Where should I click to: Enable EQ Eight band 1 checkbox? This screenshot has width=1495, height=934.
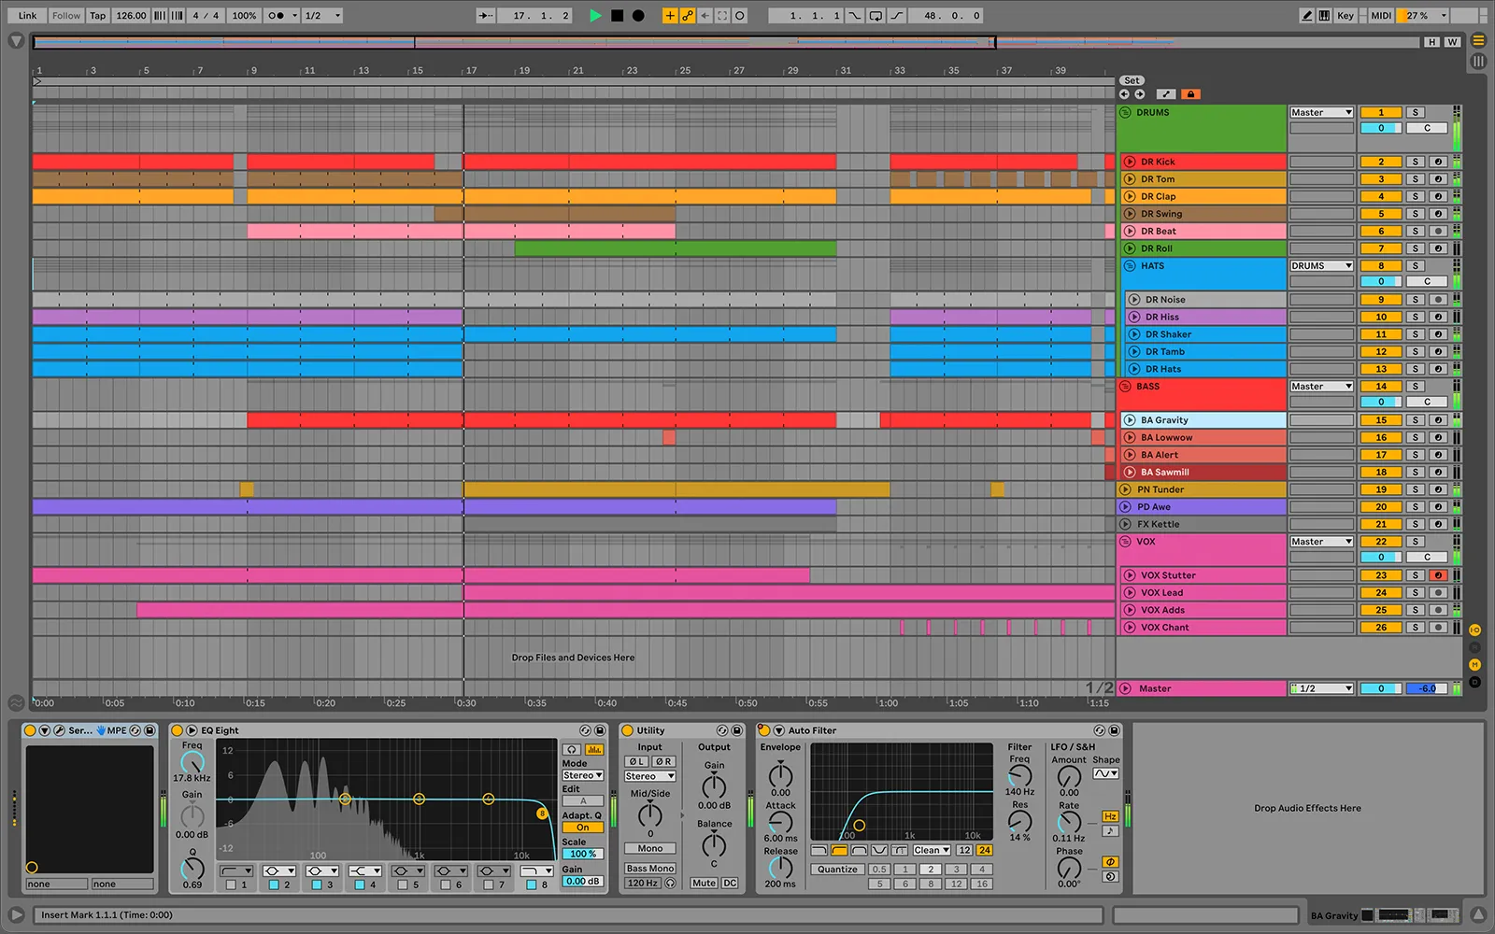click(231, 884)
